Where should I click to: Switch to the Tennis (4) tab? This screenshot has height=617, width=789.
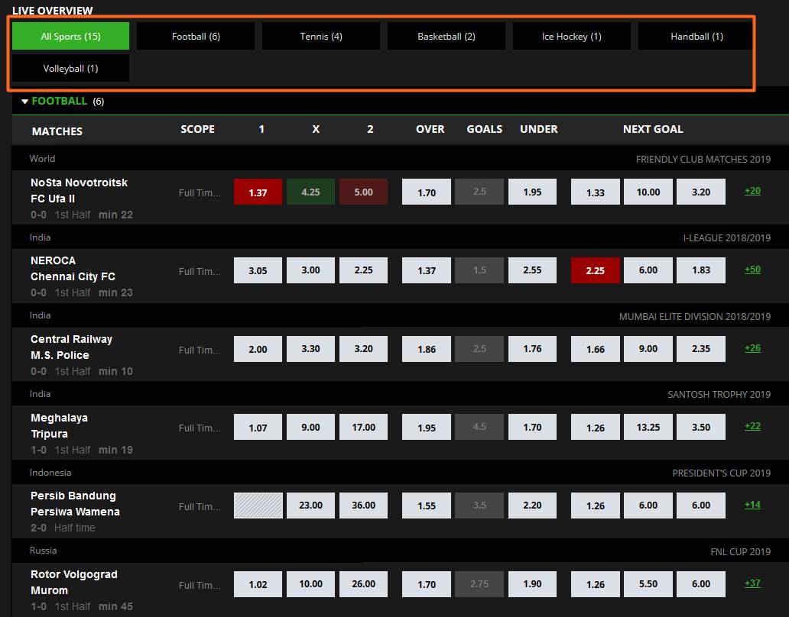tap(321, 36)
